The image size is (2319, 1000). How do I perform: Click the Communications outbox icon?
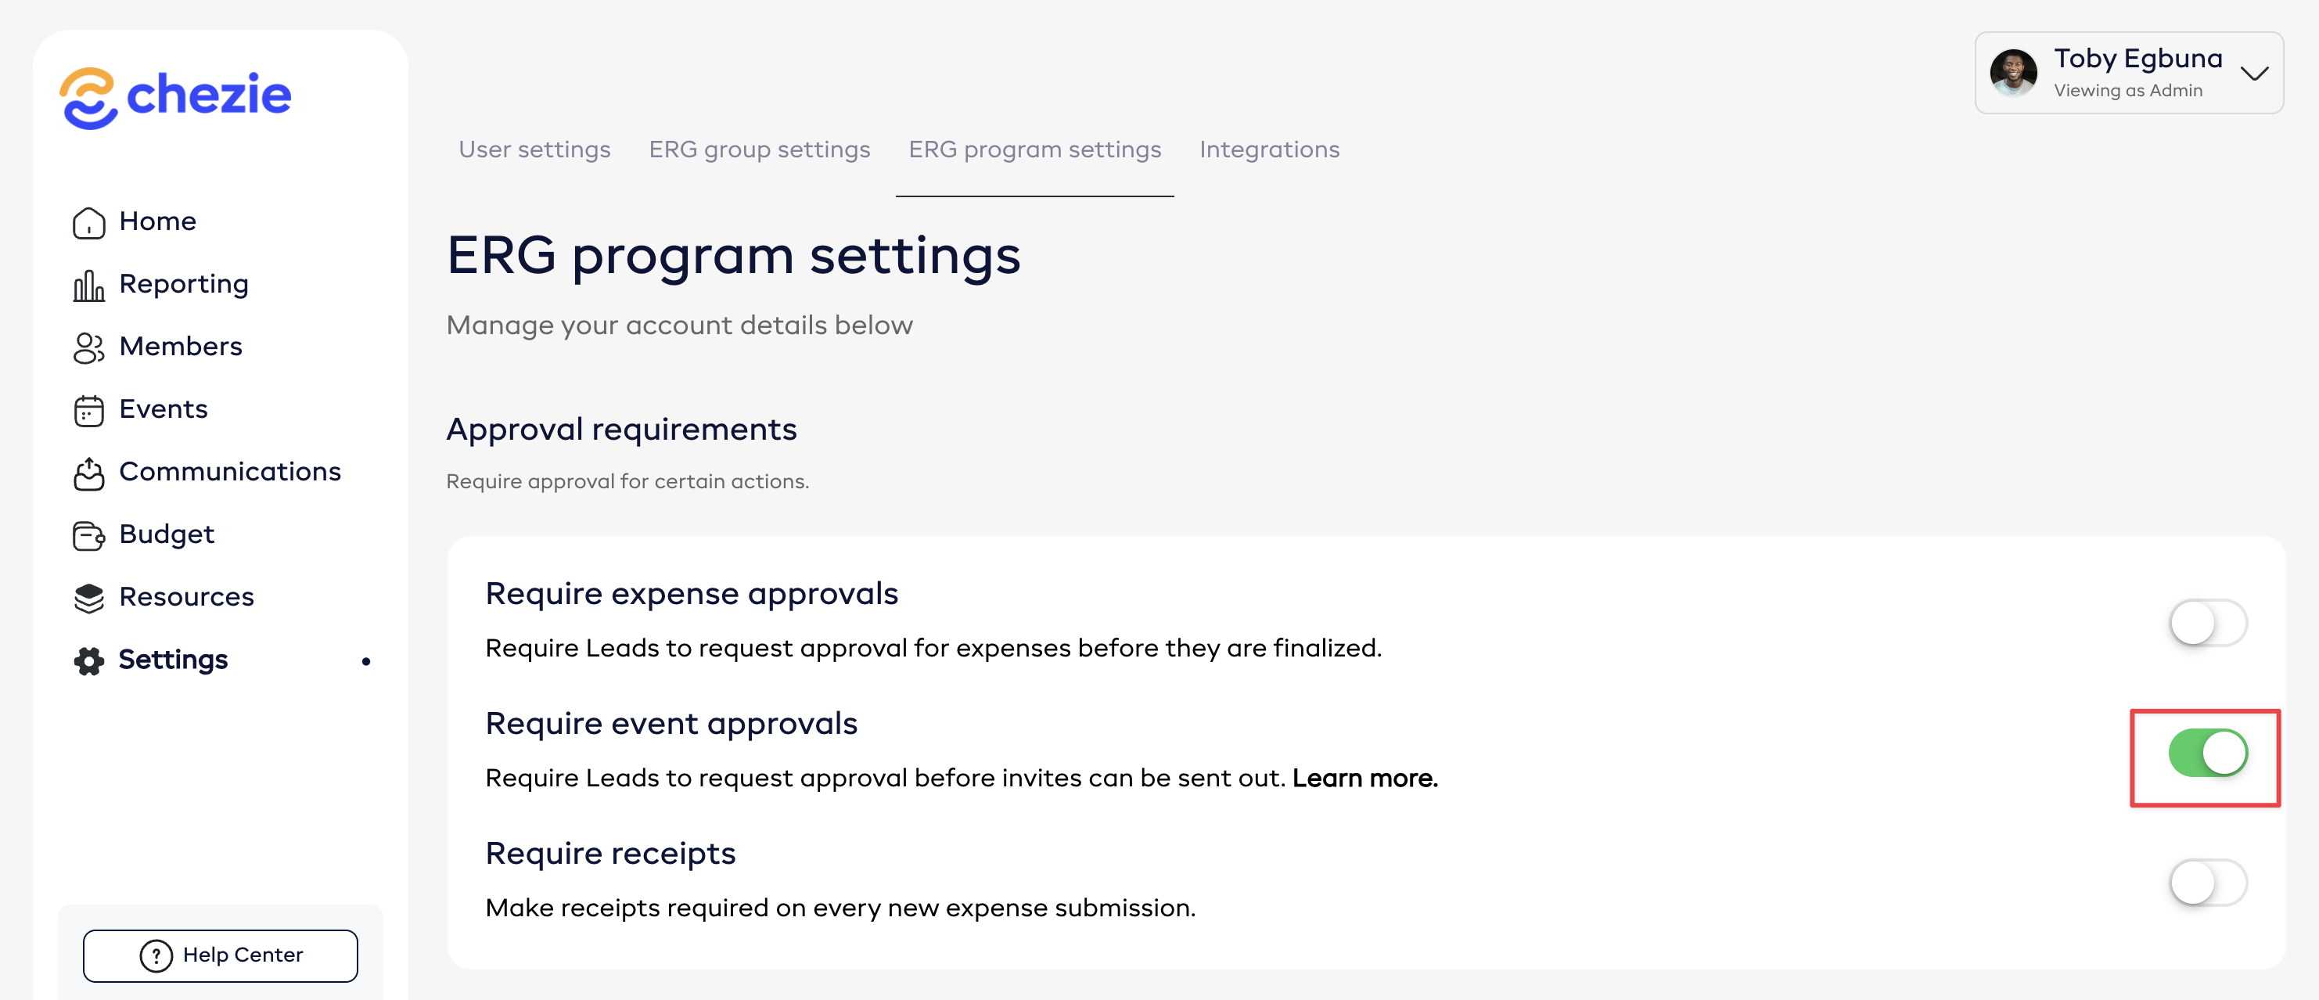(x=88, y=473)
